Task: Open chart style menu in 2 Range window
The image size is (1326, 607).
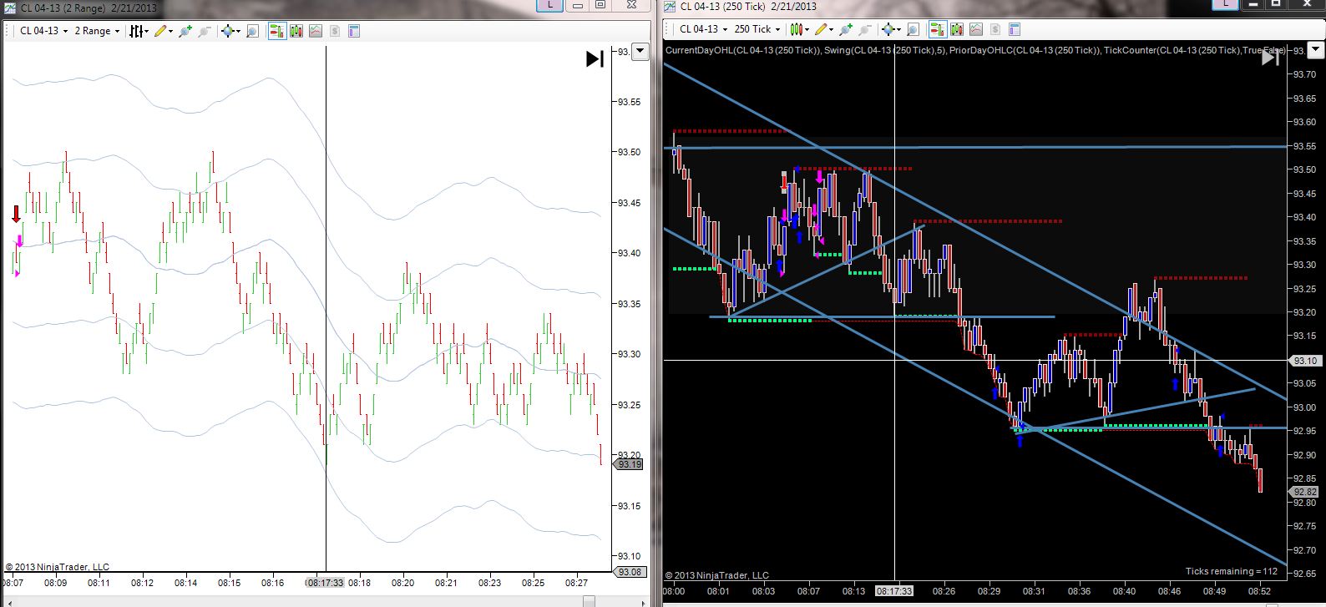Action: (139, 31)
